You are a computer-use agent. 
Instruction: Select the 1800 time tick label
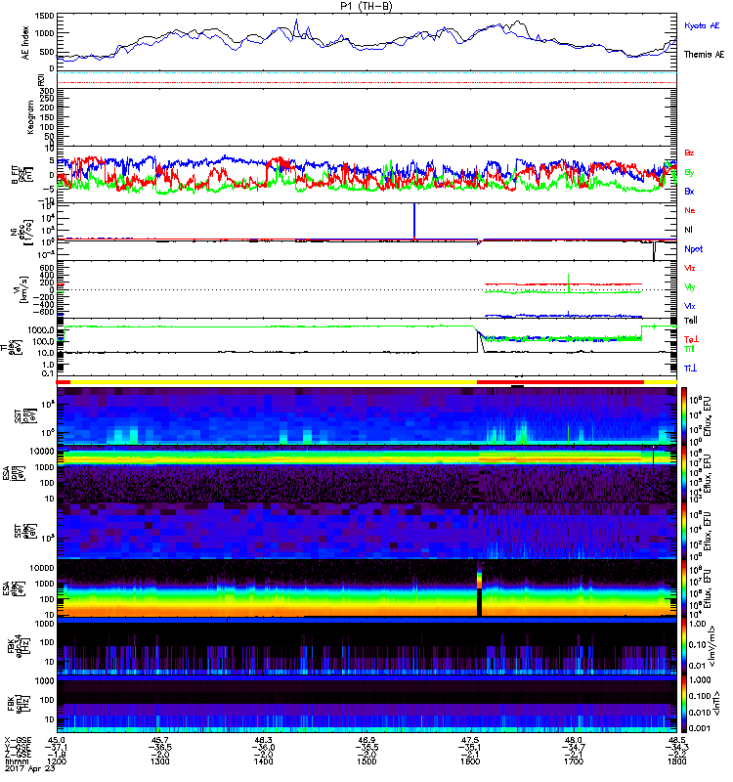(x=676, y=761)
